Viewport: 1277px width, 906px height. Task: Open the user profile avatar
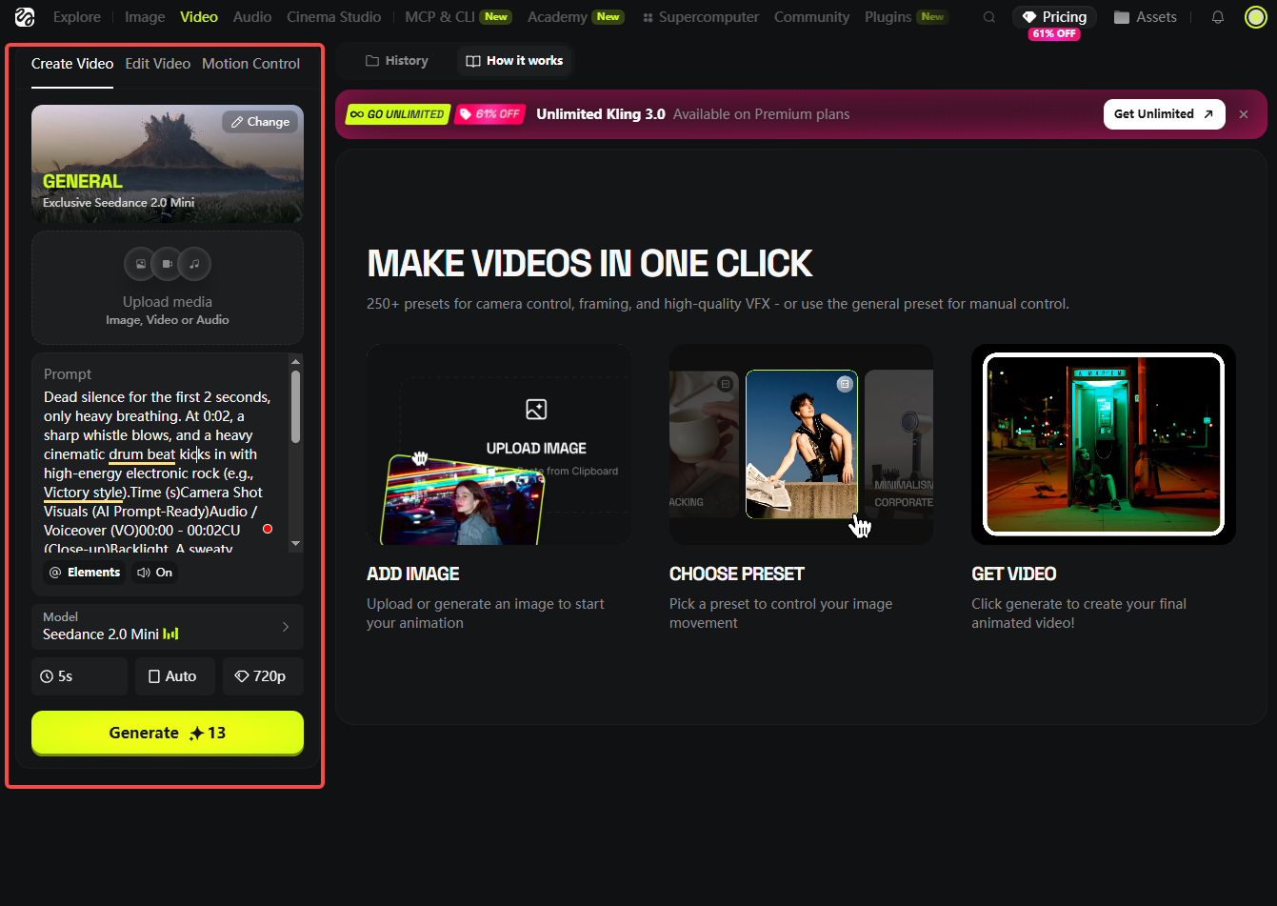click(1255, 17)
